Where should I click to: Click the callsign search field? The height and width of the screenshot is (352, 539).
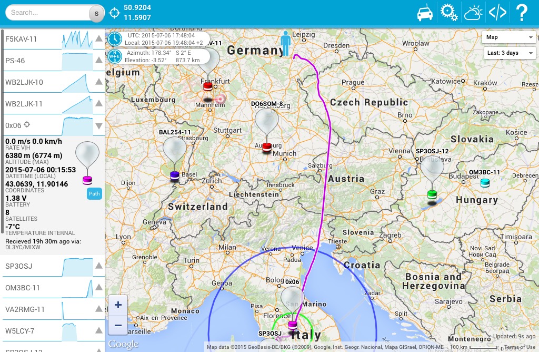[x=47, y=13]
